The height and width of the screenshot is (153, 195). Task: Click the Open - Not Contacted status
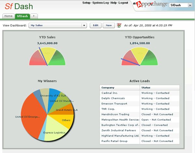coord(156,120)
